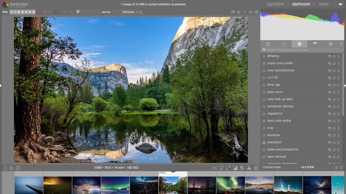Toggle the sort order icon next to filename
The width and height of the screenshot is (346, 194).
click(141, 12)
